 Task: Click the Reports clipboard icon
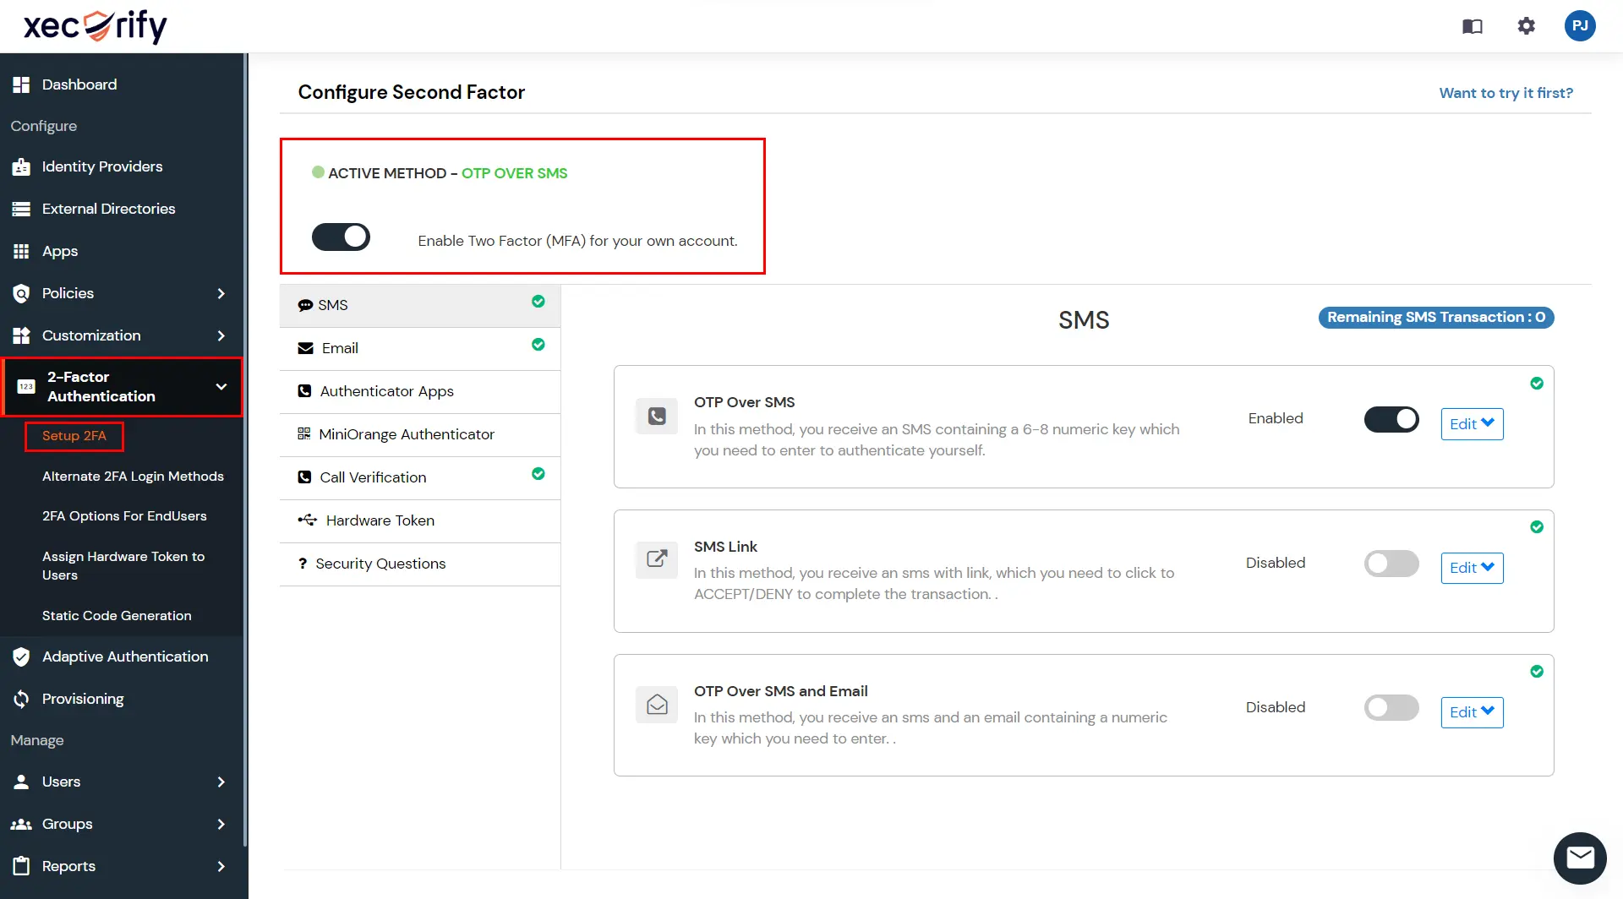coord(21,866)
